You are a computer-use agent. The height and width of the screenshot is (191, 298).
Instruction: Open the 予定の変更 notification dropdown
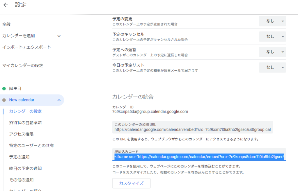(272, 21)
